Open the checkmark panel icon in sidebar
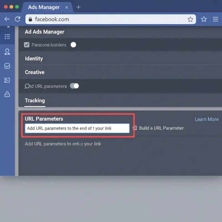Image resolution: width=222 pixels, height=222 pixels. (7, 66)
